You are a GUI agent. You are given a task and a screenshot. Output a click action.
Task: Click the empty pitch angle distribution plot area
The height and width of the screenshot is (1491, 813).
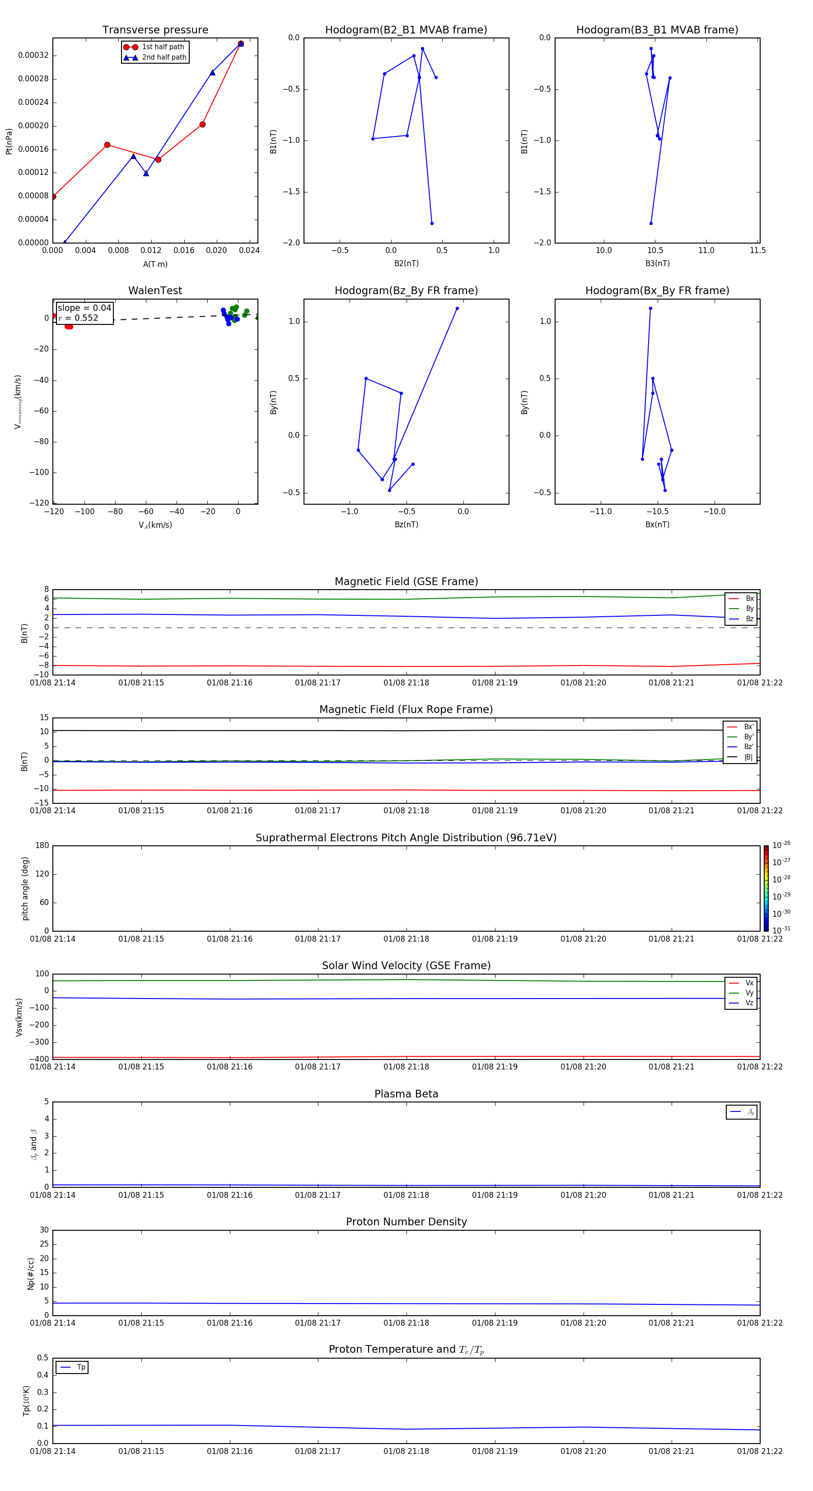(x=406, y=888)
